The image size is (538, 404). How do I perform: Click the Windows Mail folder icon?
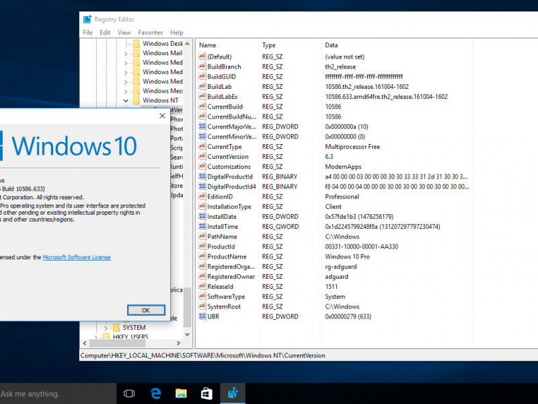point(137,53)
